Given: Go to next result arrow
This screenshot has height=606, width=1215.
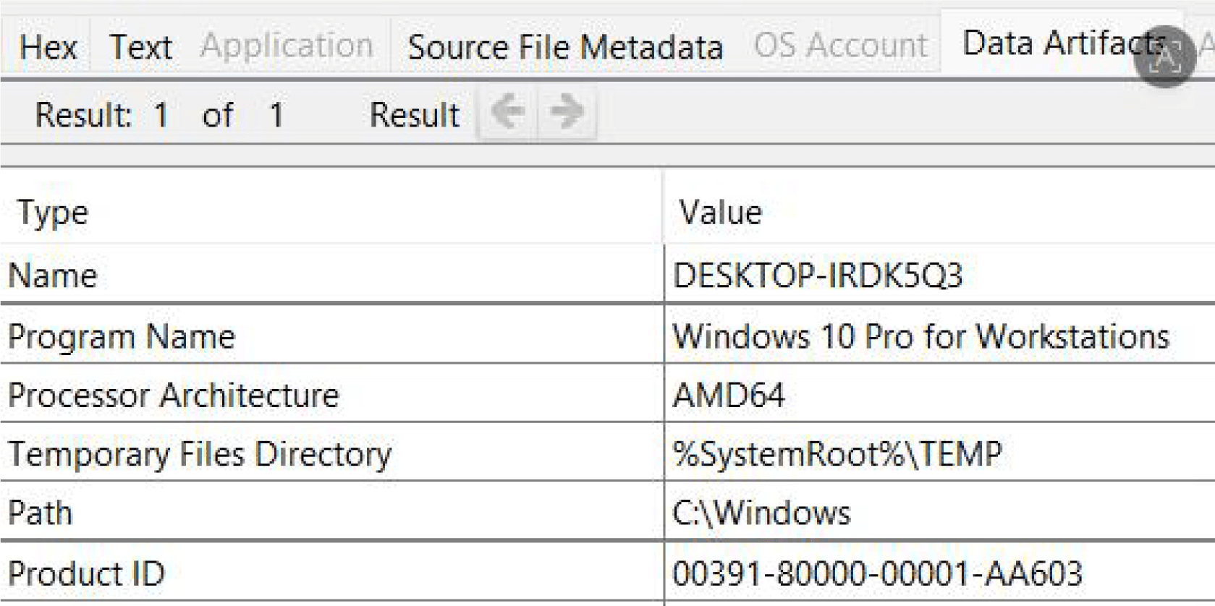Looking at the screenshot, I should (x=567, y=112).
